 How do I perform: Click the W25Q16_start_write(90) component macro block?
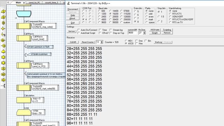click(x=24, y=88)
